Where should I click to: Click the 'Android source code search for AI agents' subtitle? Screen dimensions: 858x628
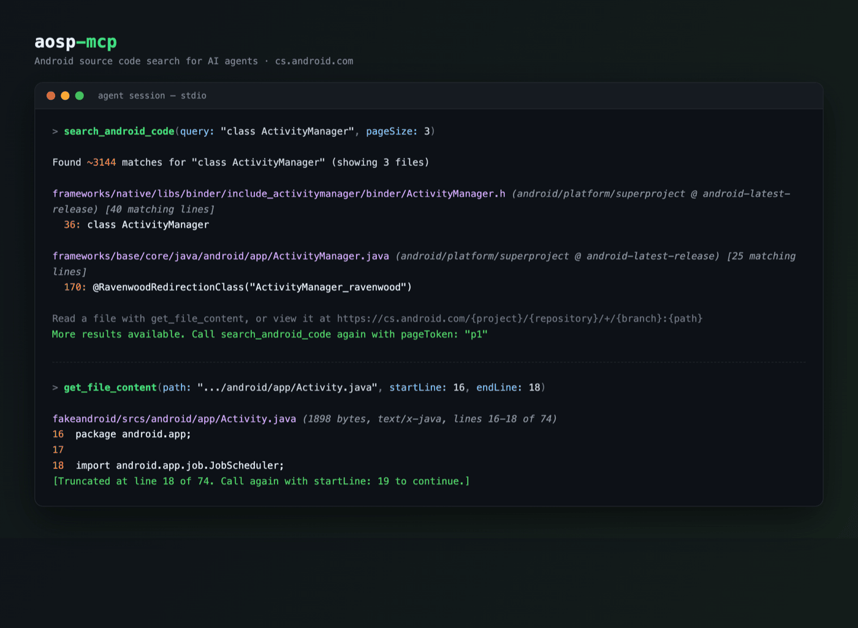click(146, 61)
